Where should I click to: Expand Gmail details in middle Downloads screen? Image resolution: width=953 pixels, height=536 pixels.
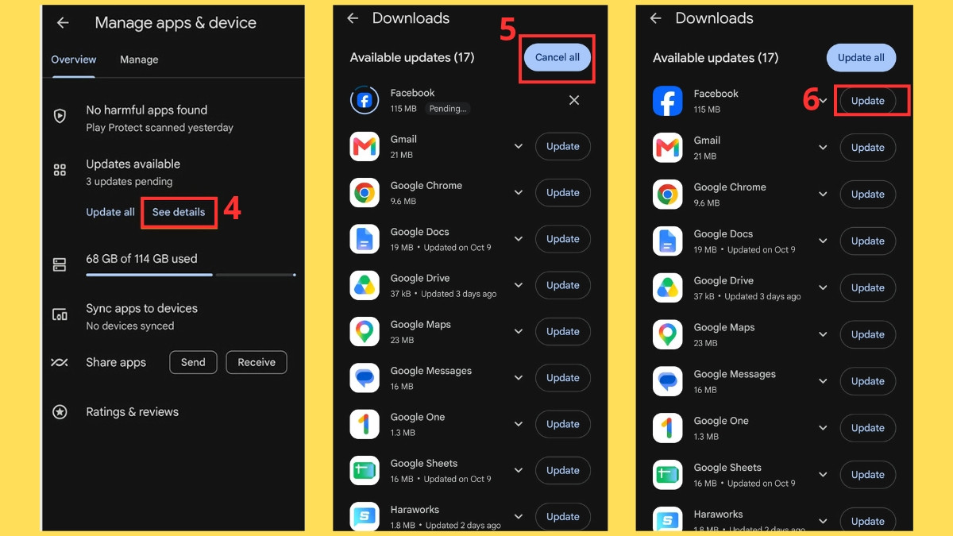pyautogui.click(x=519, y=146)
